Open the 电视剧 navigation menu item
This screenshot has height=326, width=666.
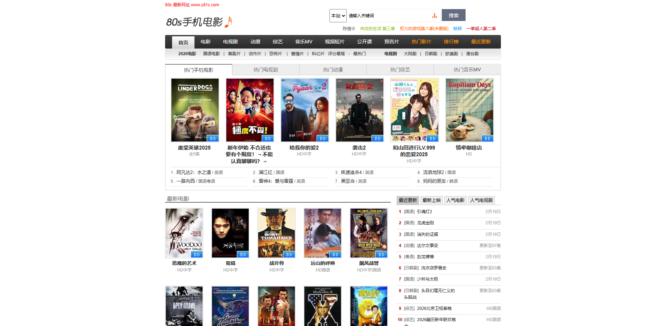[230, 42]
